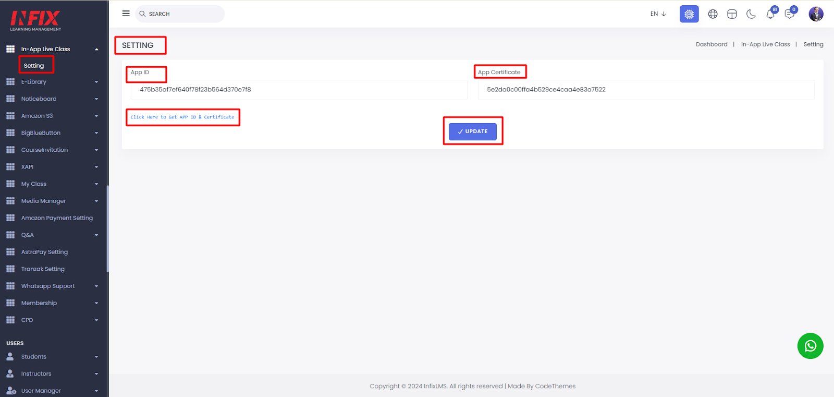This screenshot has width=834, height=397.
Task: Click the copyright footer text
Action: pos(473,386)
